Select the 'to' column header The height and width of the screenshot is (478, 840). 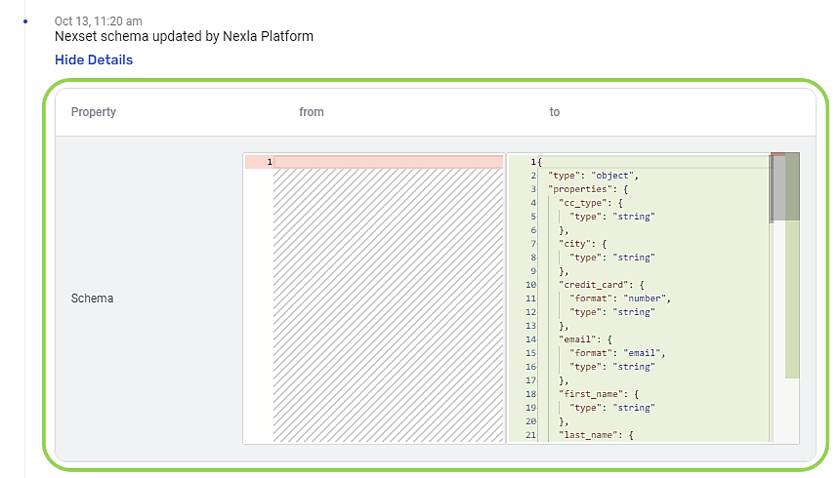pos(554,112)
